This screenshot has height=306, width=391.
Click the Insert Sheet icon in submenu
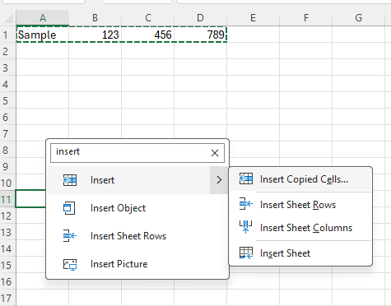tap(246, 253)
